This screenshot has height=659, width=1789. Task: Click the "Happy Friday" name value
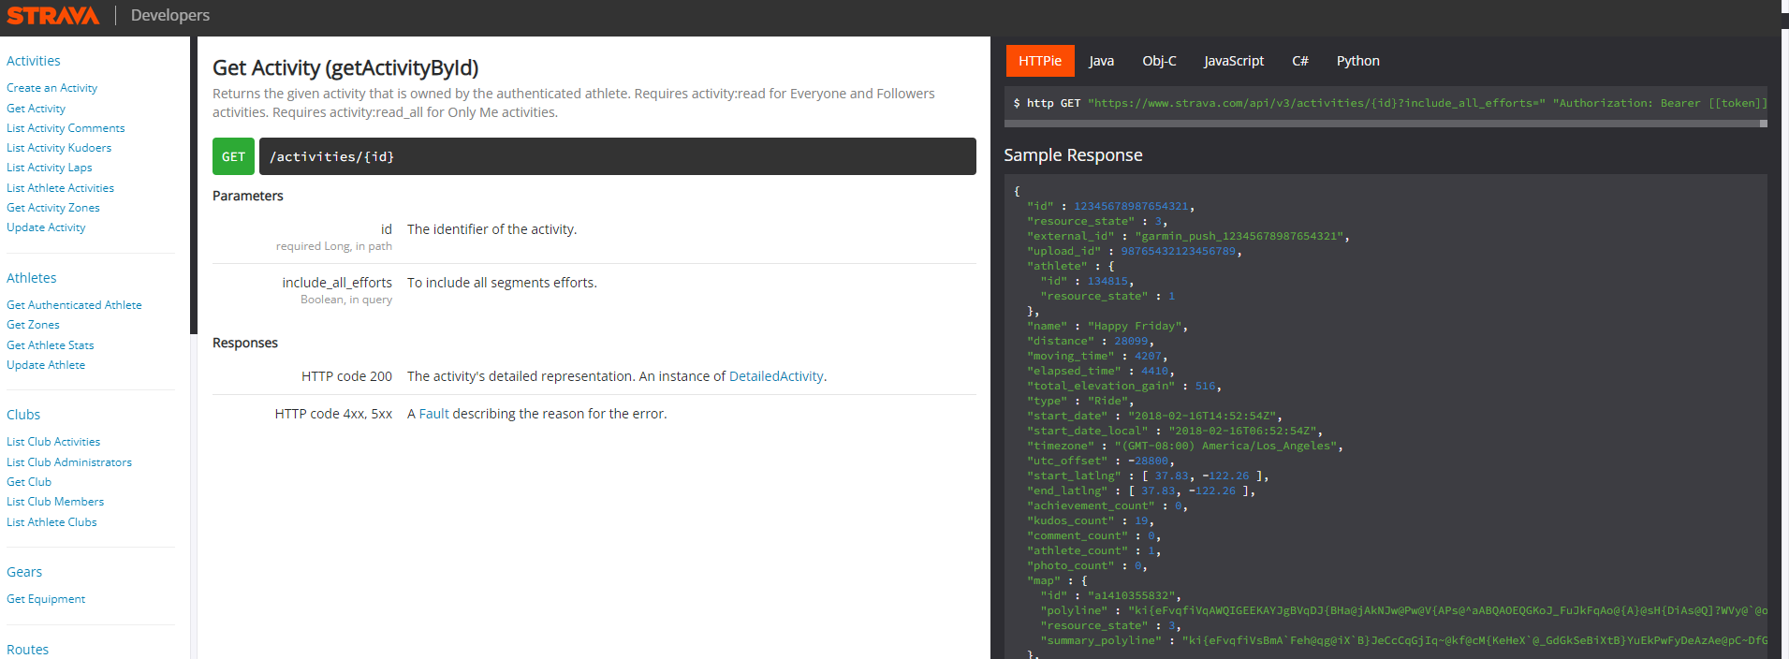pyautogui.click(x=1137, y=326)
